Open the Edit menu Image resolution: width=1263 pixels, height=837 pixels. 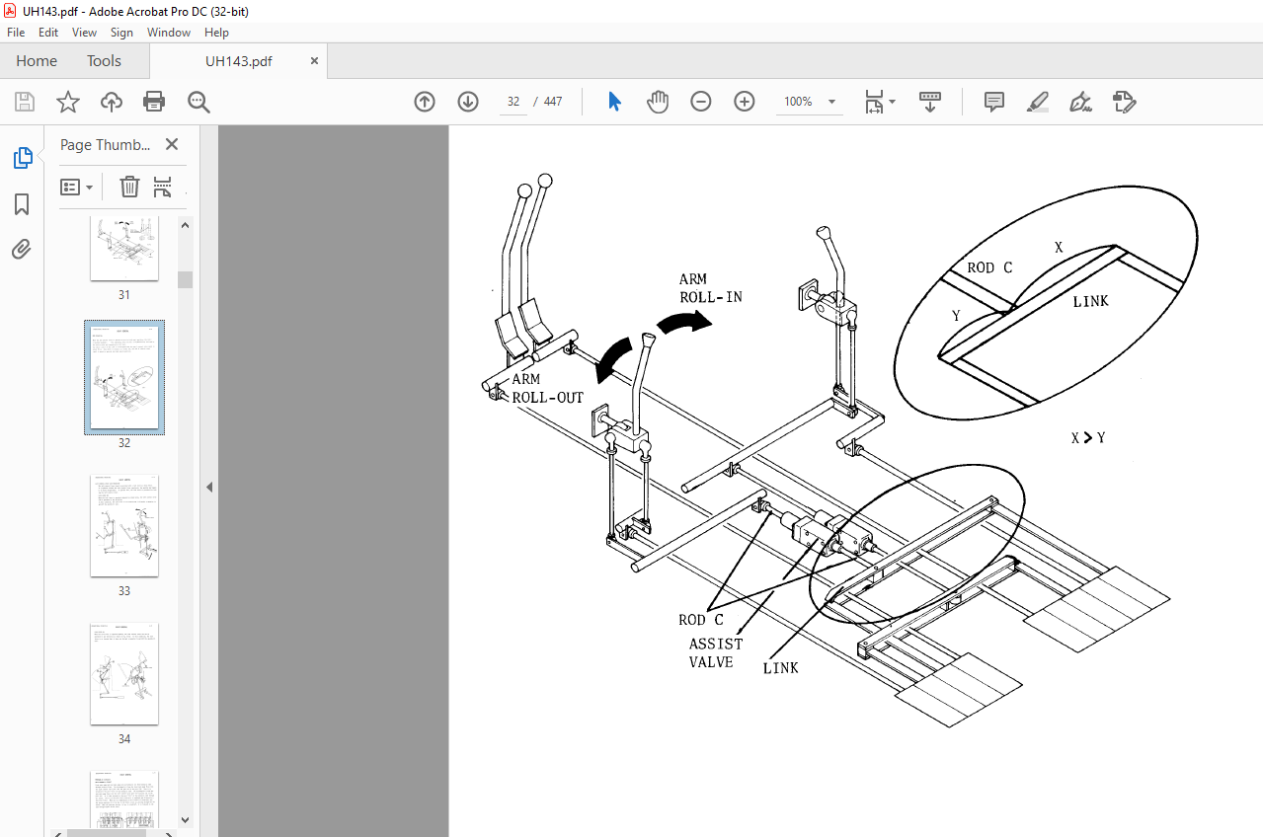[x=48, y=33]
